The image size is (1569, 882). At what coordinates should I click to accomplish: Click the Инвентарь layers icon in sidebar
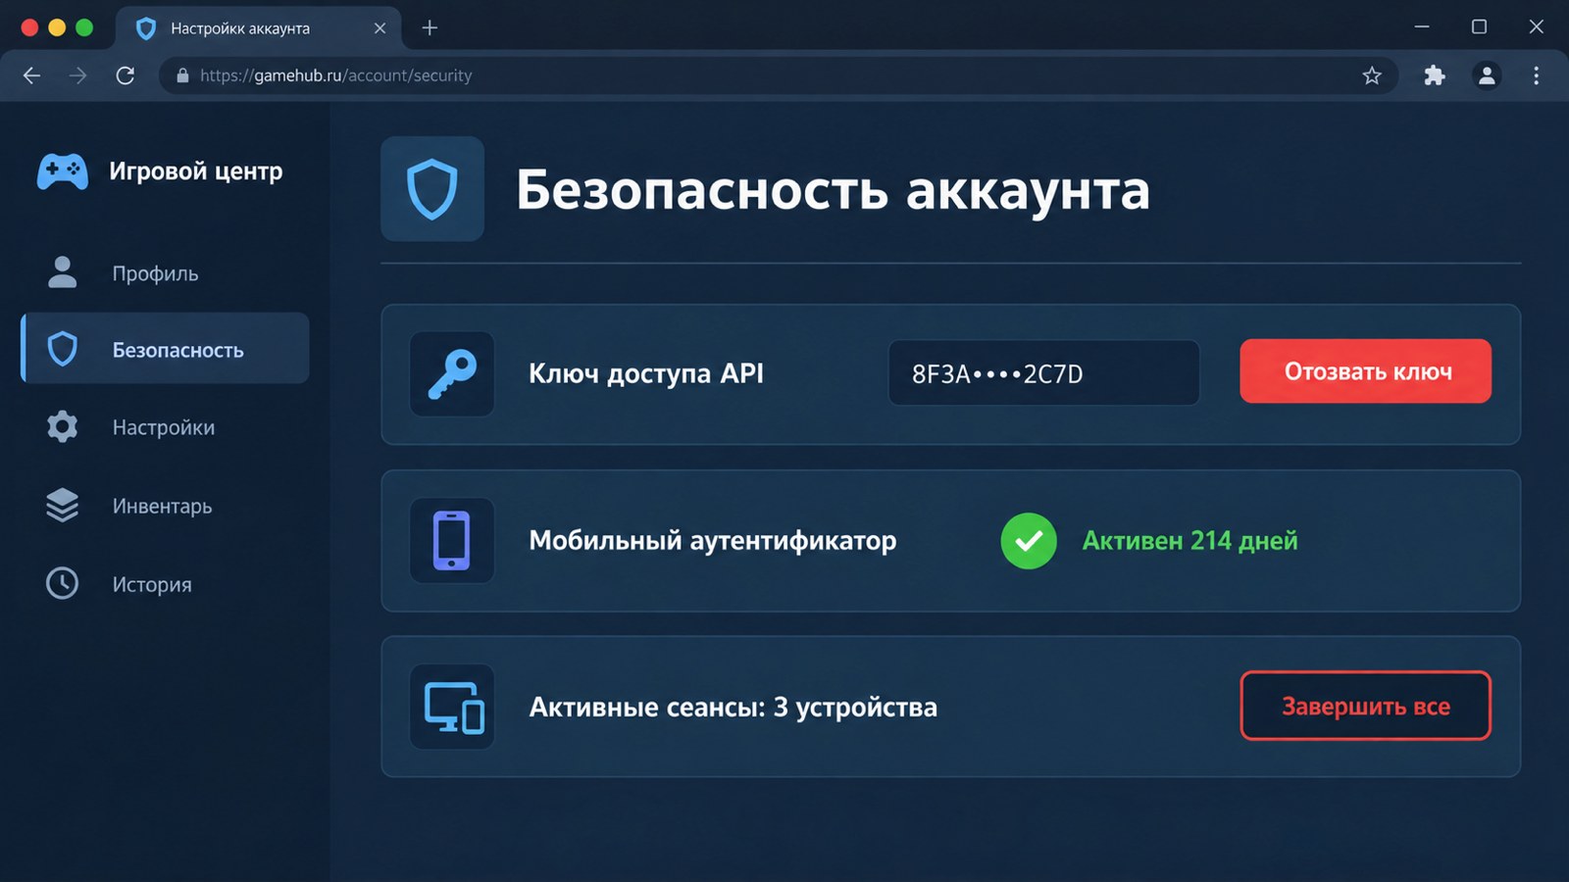63,505
